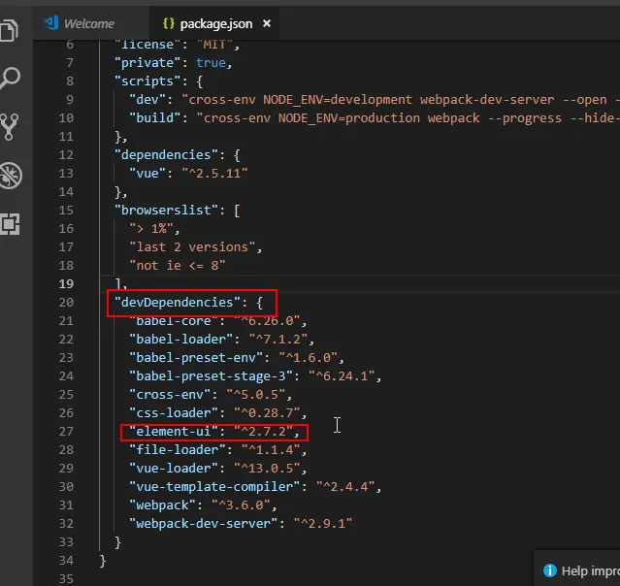
Task: Click the "build" script key
Action: coord(155,117)
